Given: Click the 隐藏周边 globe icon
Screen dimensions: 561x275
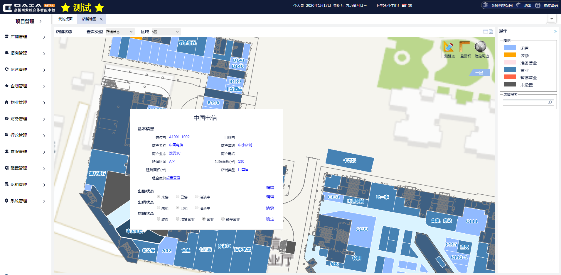Looking at the screenshot, I should tap(481, 47).
